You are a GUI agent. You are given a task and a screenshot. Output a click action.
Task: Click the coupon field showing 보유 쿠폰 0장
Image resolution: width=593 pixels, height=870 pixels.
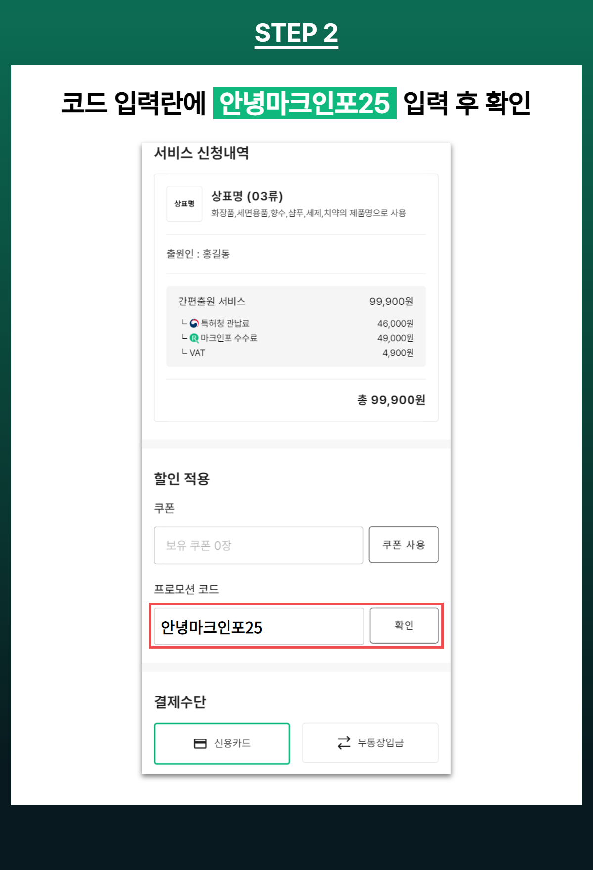coord(259,545)
